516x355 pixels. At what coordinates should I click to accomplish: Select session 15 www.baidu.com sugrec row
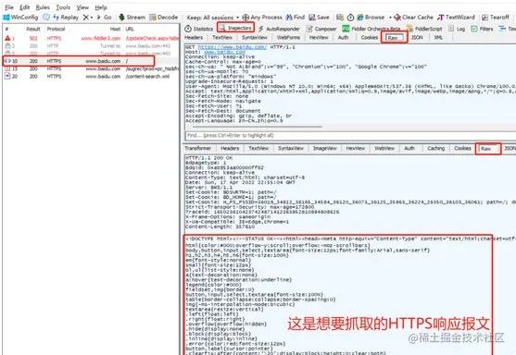(91, 68)
